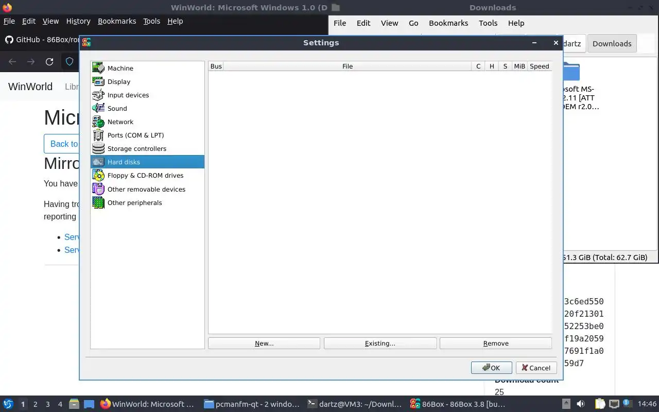659x412 pixels.
Task: Open file manager Help menu
Action: click(516, 23)
